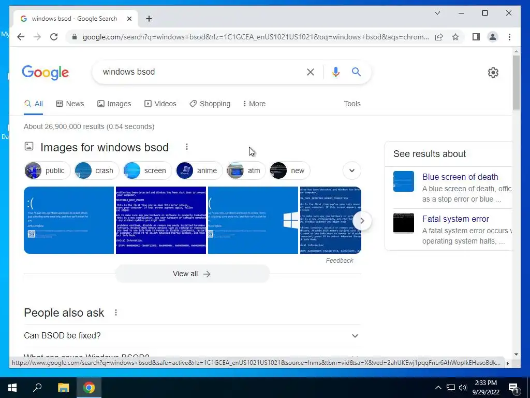Image resolution: width=530 pixels, height=398 pixels.
Task: Open options dots next to Images for windows bsod
Action: point(186,147)
